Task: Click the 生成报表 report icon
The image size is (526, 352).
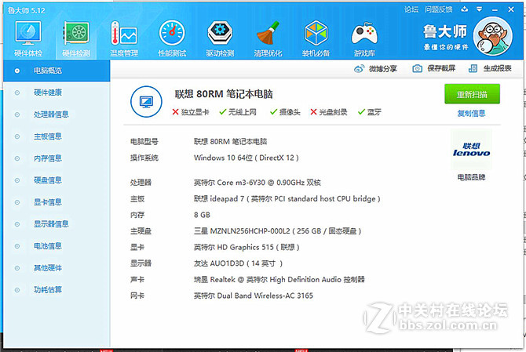Action: (473, 69)
